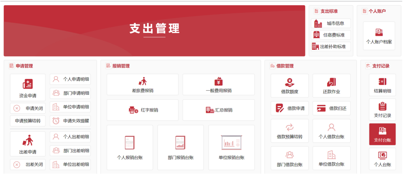Image resolution: width=403 pixels, height=174 pixels.
Task: Click the 申请关闭 button
Action: [x=28, y=108]
